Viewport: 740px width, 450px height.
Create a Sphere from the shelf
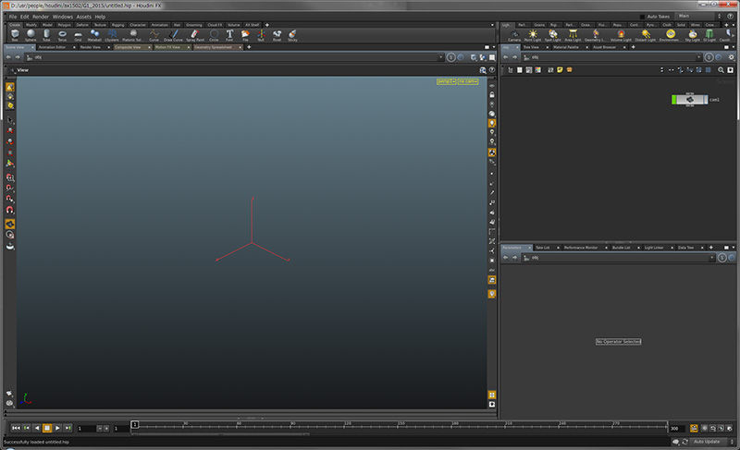30,35
